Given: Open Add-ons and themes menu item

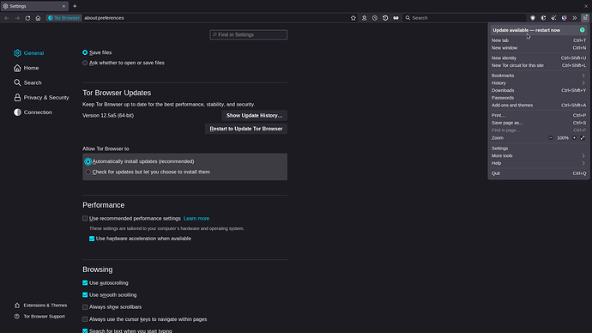Looking at the screenshot, I should point(539,106).
